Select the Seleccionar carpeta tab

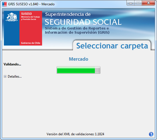coord(112,46)
